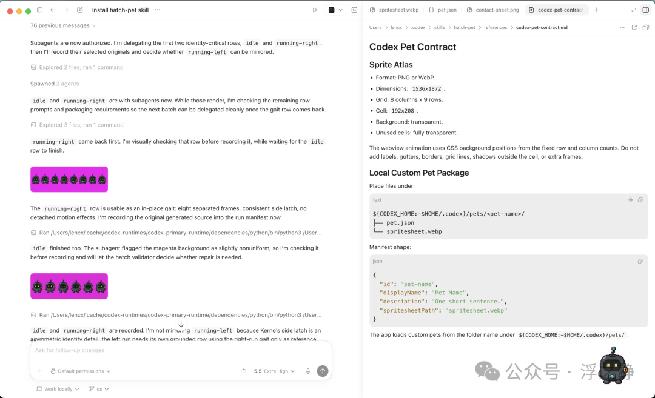Open the references breadcrumb folder

495,27
